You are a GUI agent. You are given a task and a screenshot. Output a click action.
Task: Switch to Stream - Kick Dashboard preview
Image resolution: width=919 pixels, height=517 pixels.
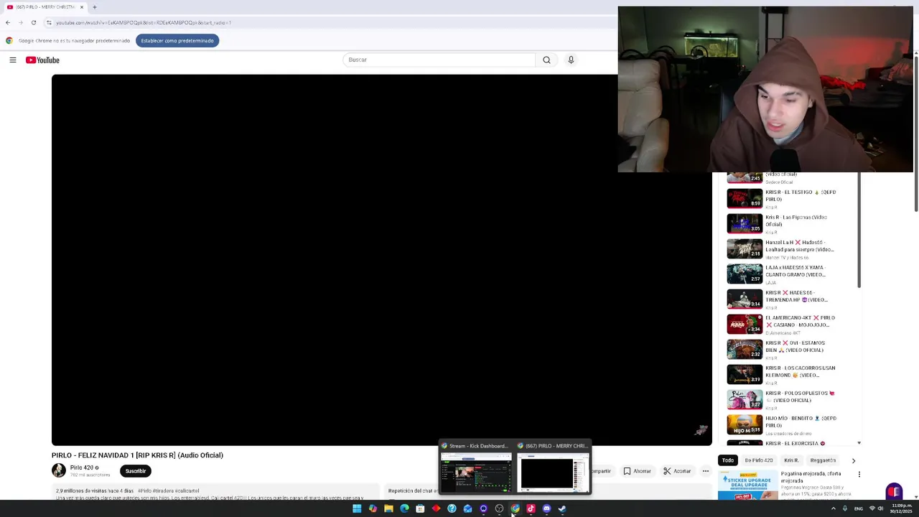475,467
